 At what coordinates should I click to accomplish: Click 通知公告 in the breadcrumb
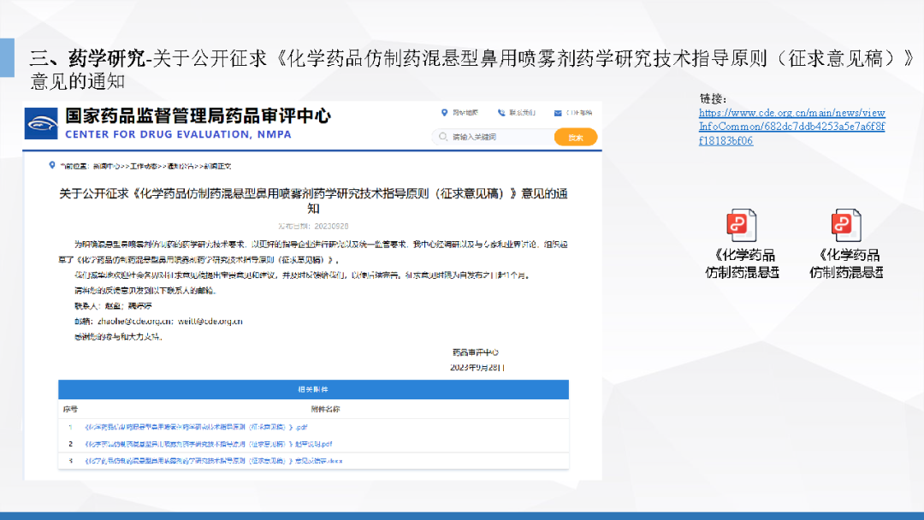click(177, 166)
